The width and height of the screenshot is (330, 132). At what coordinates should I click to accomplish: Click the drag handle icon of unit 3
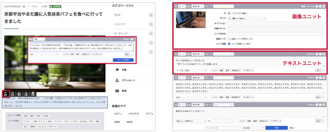(176, 54)
